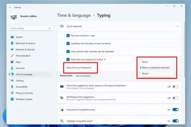Enable Multilingual text suggestions toggle
The image size is (191, 127).
coord(175,98)
